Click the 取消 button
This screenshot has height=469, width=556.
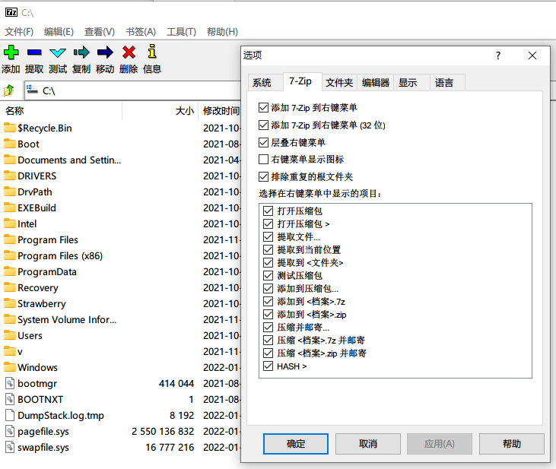point(367,443)
